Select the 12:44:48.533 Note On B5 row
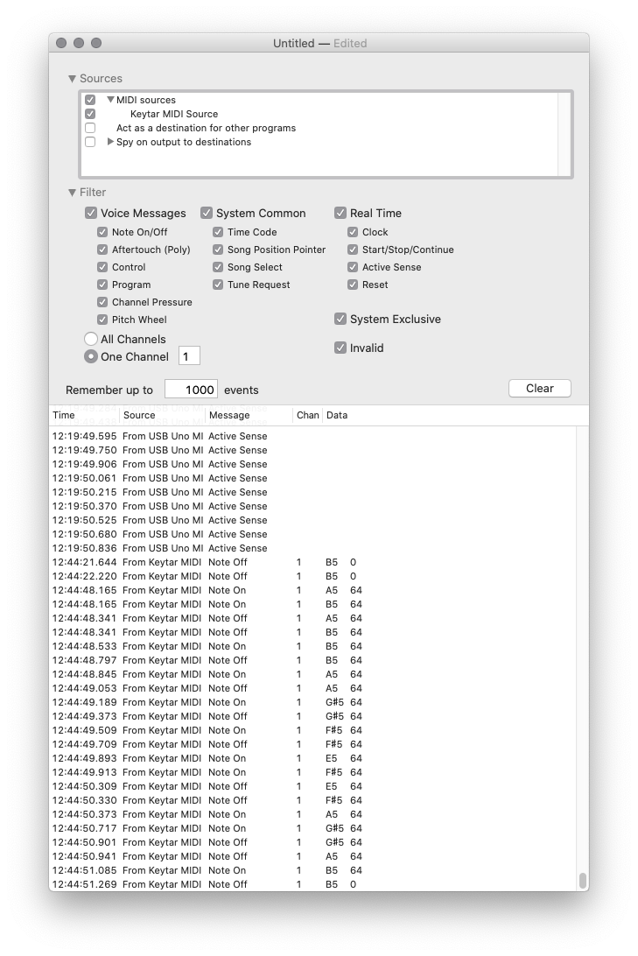This screenshot has height=956, width=638. pyautogui.click(x=312, y=646)
